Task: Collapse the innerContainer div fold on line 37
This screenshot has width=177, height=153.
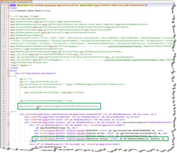Action: point(9,114)
